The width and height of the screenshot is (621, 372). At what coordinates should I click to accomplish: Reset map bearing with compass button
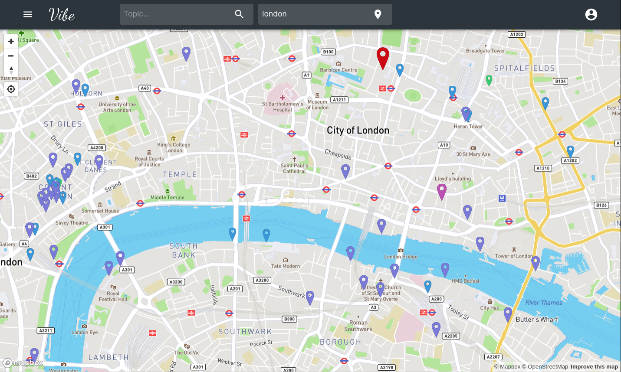(11, 70)
